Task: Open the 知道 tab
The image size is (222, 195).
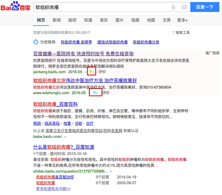Action: click(x=88, y=20)
